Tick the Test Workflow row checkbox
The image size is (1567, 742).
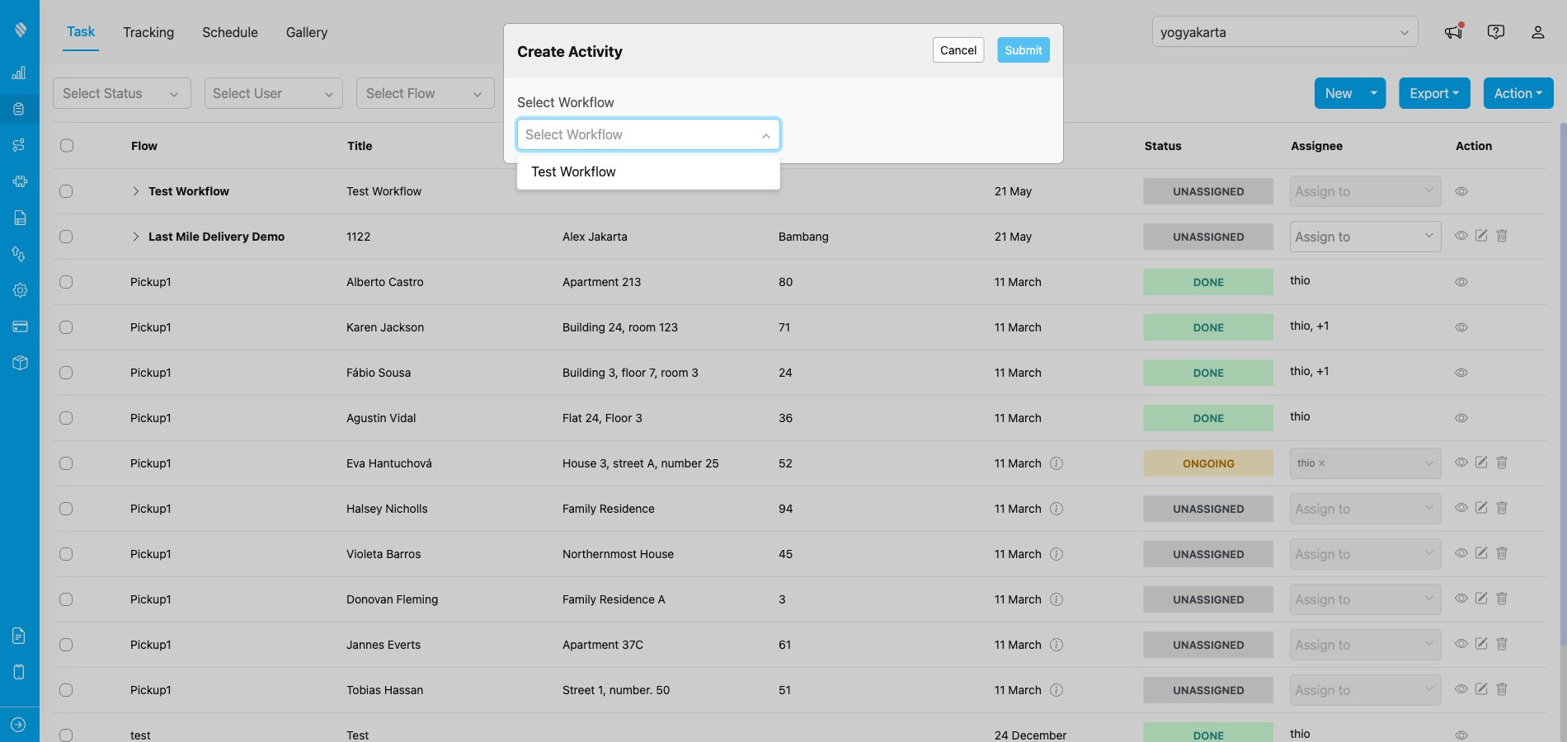[66, 191]
